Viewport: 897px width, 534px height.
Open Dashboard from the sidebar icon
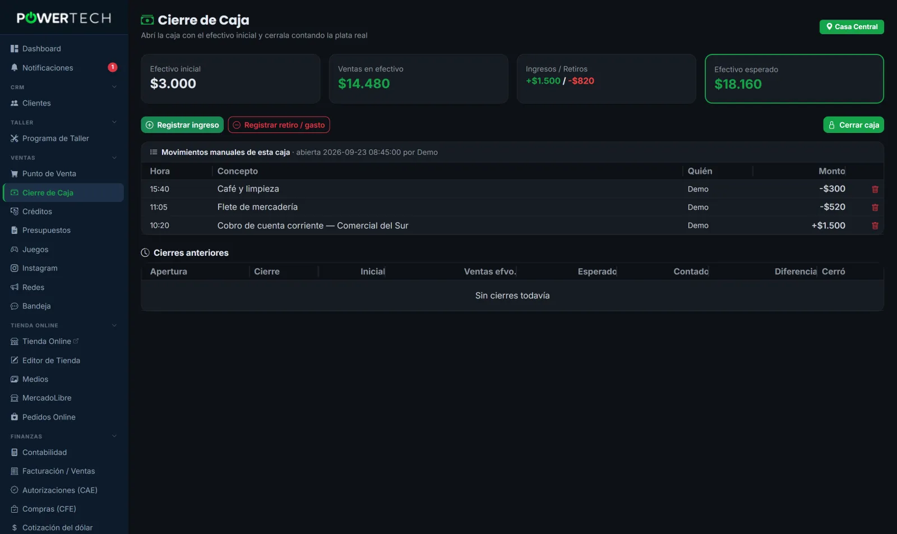pyautogui.click(x=15, y=49)
